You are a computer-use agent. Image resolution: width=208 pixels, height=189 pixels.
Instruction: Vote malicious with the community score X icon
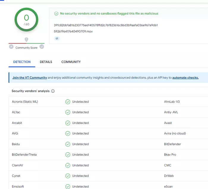11,47
